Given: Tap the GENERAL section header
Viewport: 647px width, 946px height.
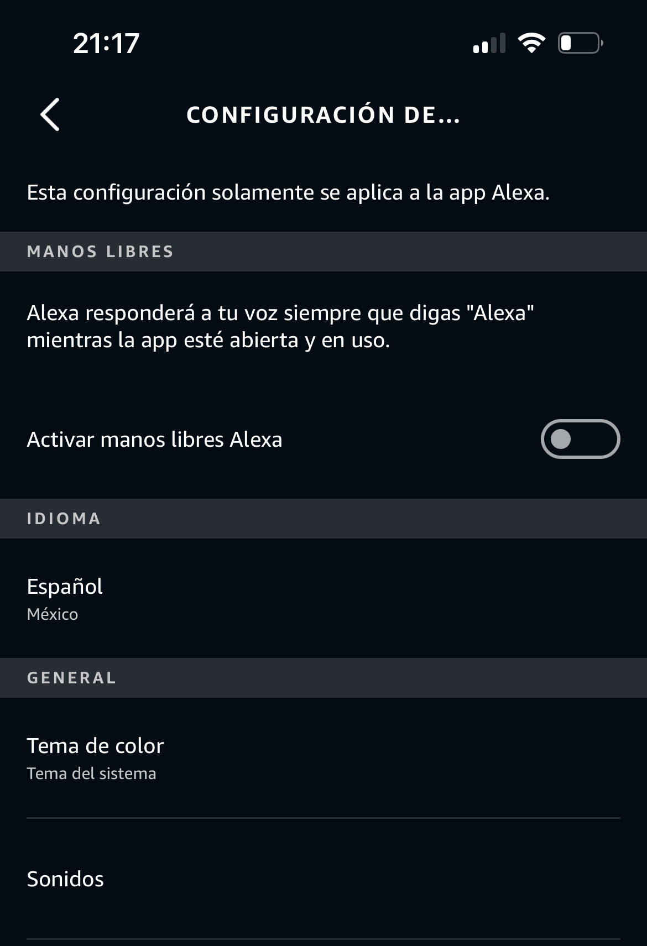Looking at the screenshot, I should [71, 678].
